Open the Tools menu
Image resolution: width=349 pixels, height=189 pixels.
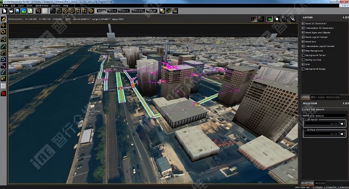[30, 6]
